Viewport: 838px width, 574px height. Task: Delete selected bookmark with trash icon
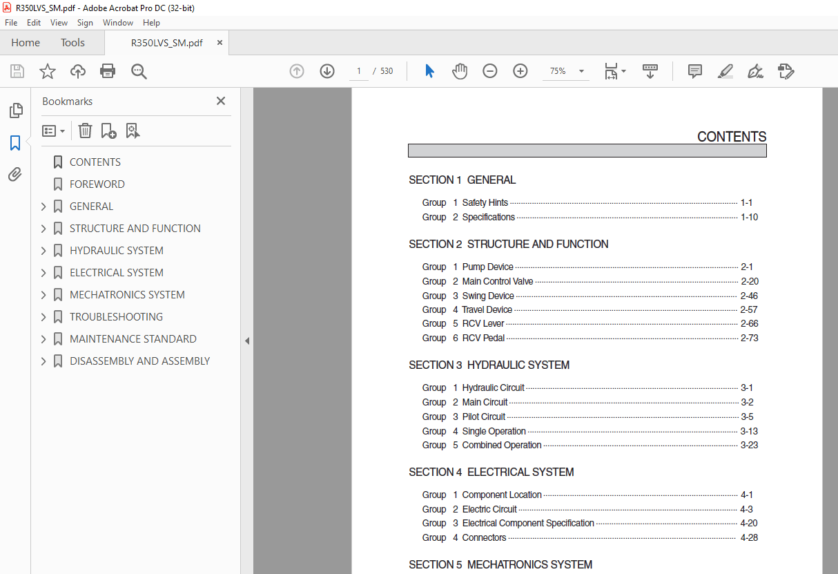point(84,131)
